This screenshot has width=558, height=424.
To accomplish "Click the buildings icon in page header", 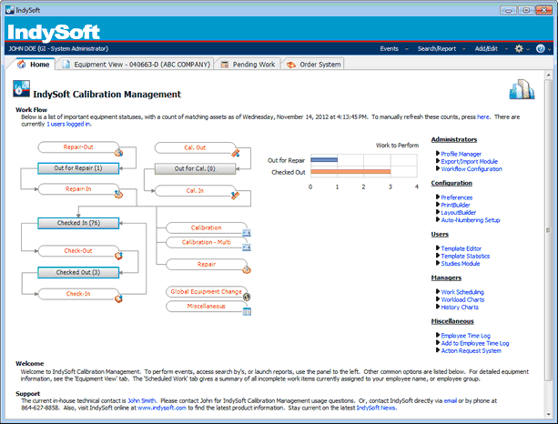I will point(521,91).
